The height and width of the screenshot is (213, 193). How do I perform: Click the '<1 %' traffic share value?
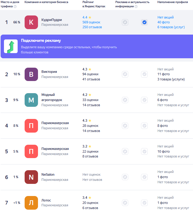[17, 203]
